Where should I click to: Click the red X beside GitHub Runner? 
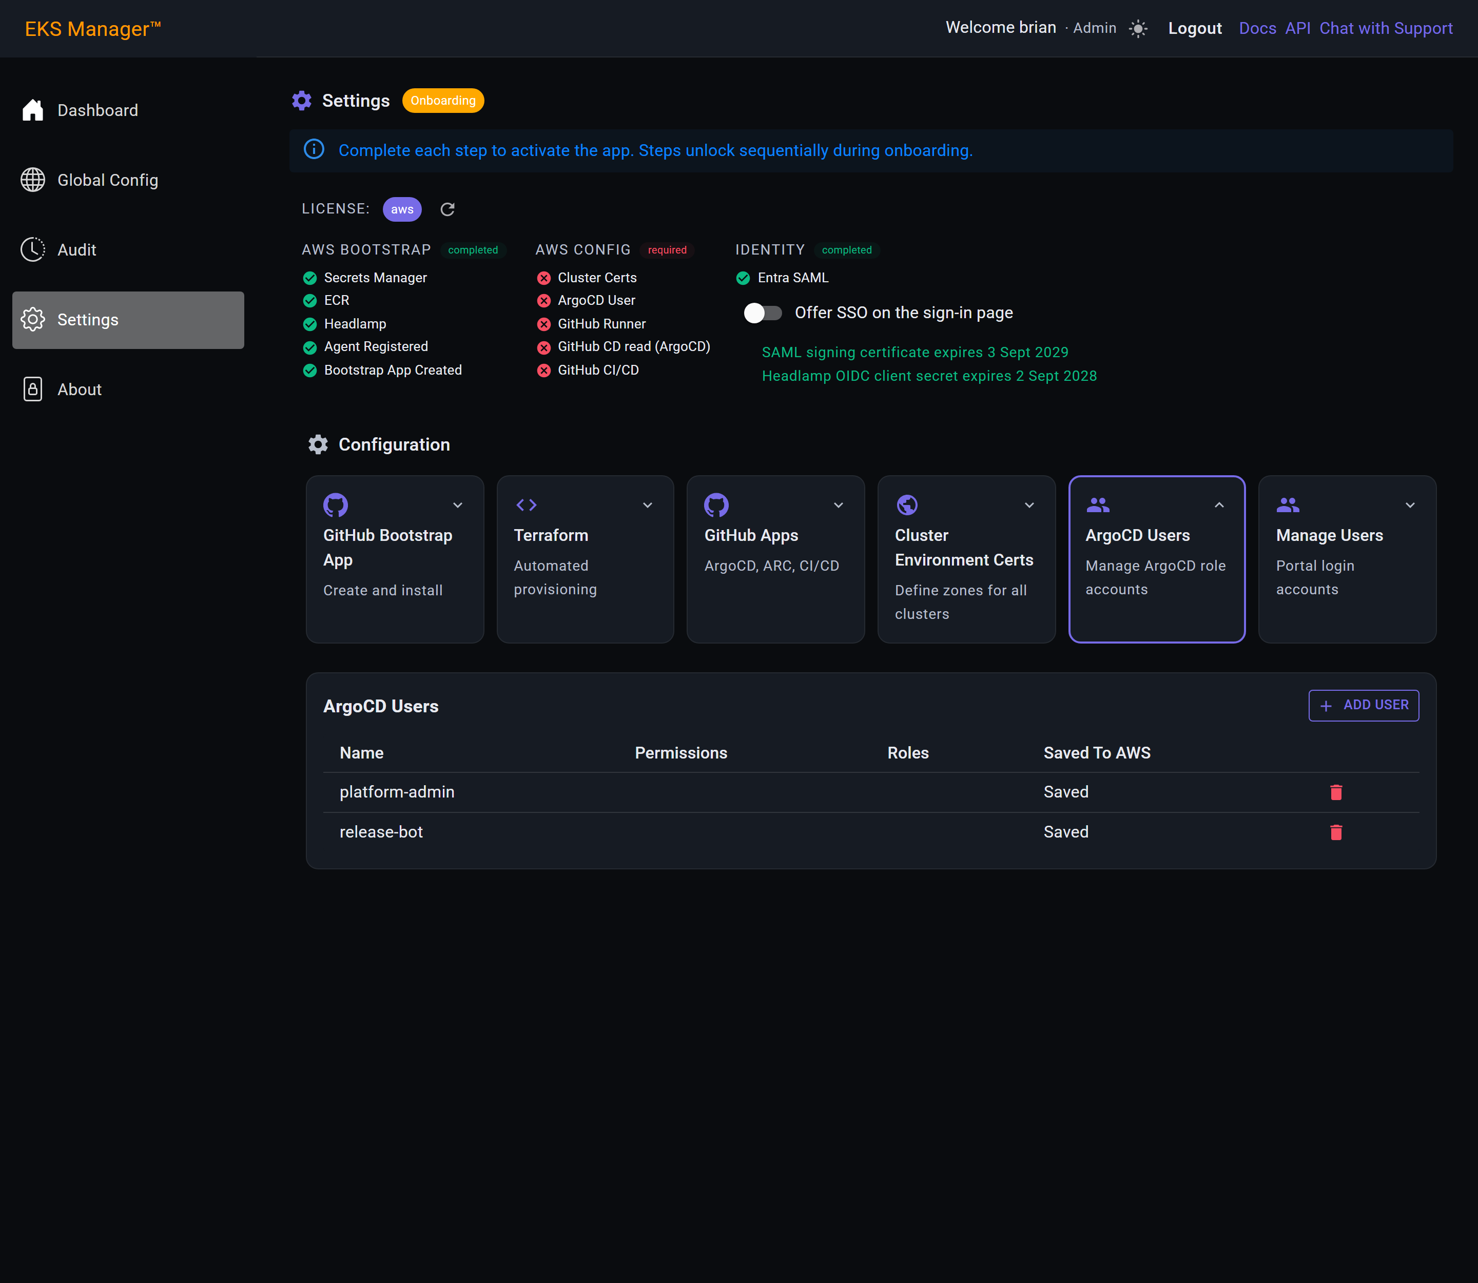[x=544, y=324]
